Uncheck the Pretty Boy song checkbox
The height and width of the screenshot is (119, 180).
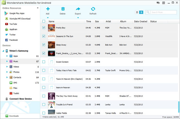coord(43,28)
